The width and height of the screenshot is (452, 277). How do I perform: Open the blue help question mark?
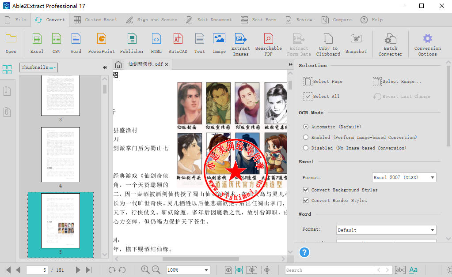[x=304, y=252]
